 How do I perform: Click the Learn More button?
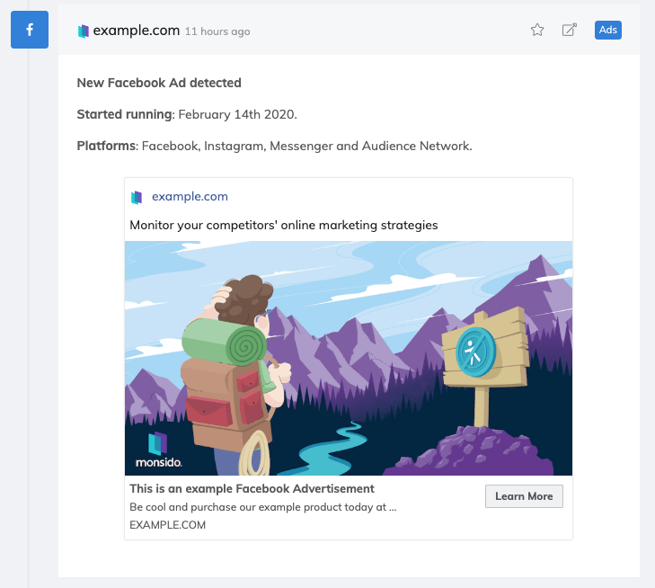pos(524,496)
